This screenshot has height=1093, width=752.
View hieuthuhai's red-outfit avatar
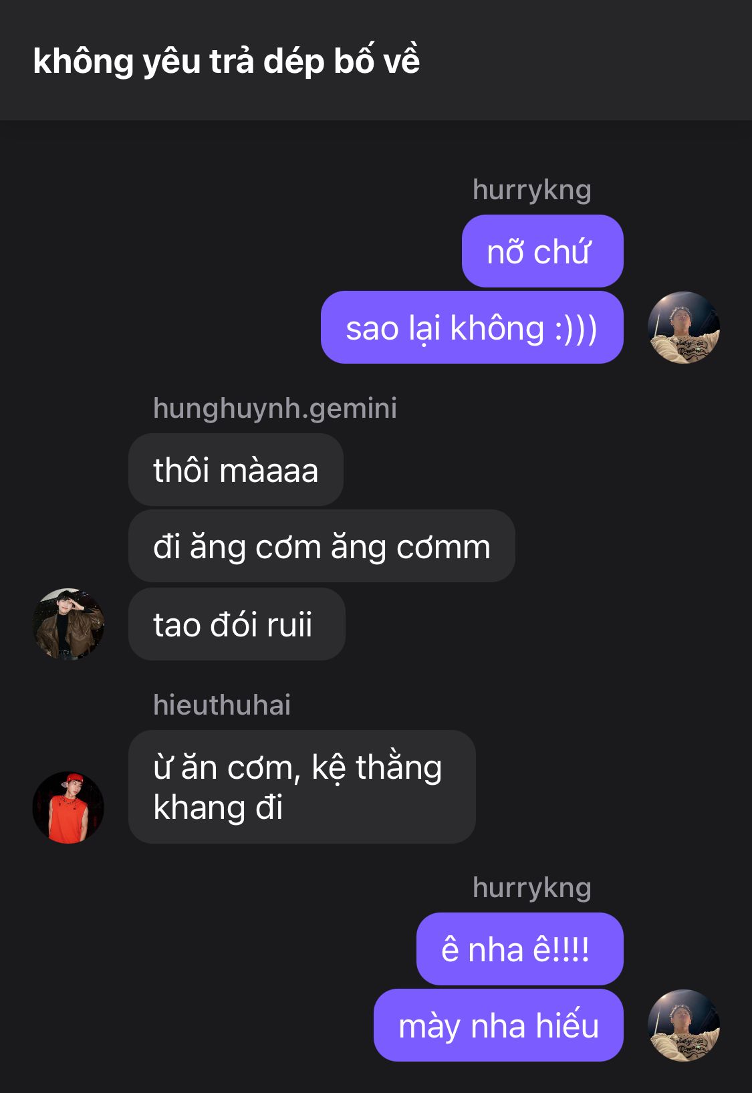pos(69,807)
